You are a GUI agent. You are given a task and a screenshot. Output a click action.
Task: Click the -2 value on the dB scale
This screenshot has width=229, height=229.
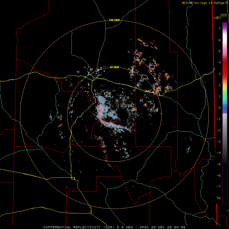tap(219, 131)
